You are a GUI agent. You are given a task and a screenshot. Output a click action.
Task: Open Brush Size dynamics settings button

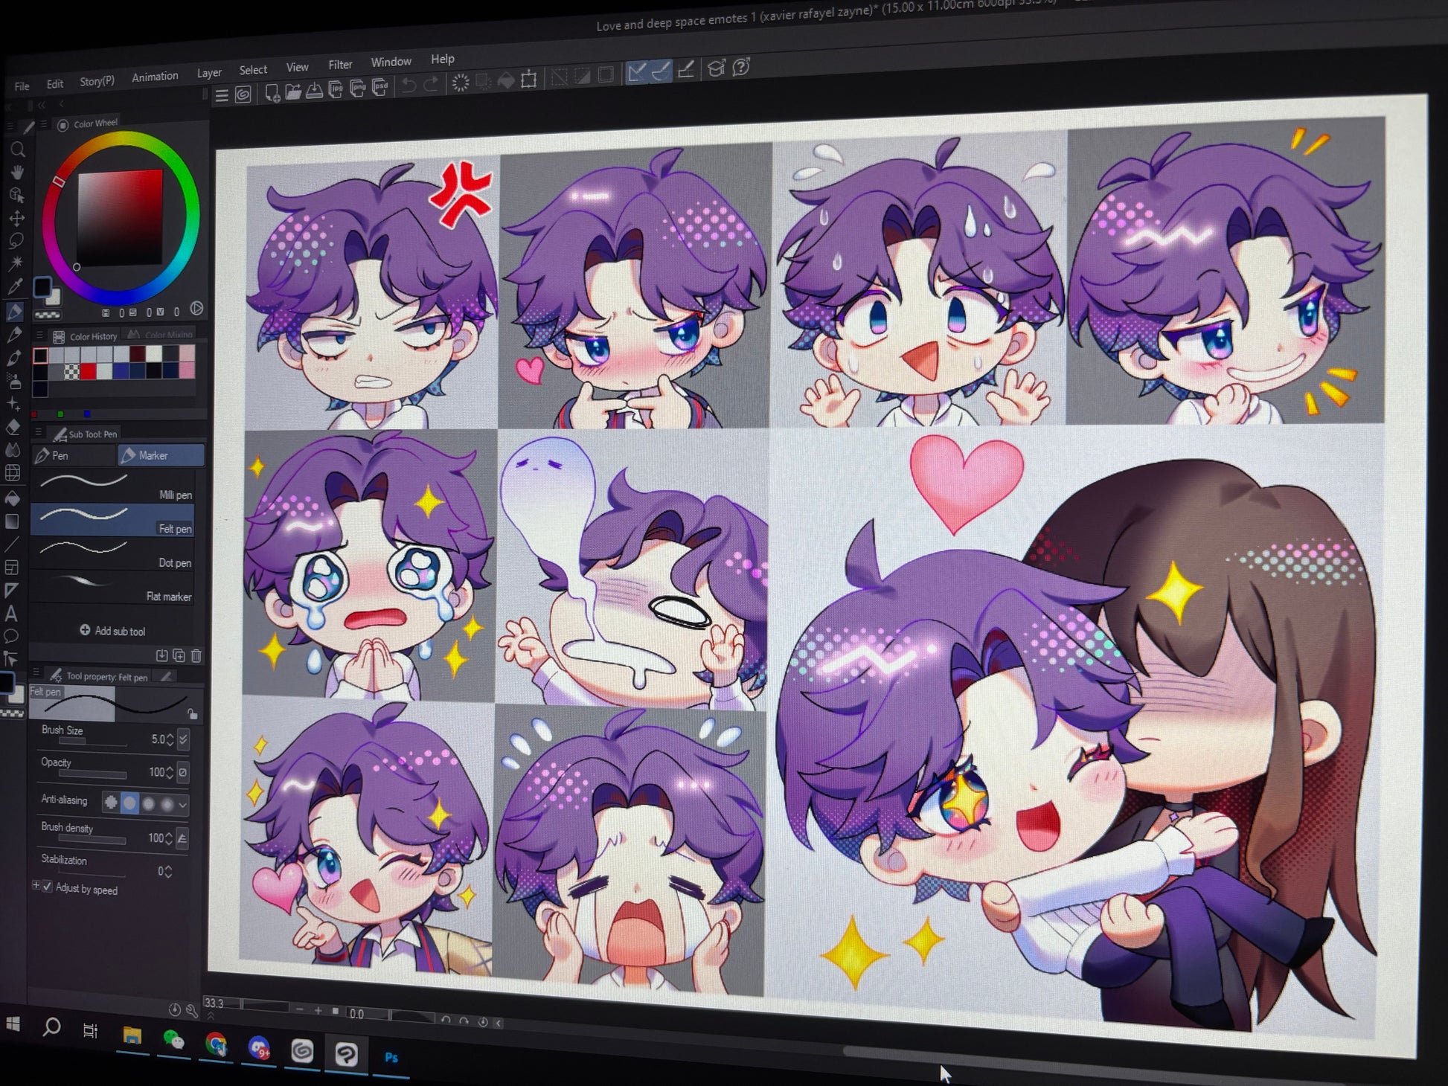[x=184, y=739]
